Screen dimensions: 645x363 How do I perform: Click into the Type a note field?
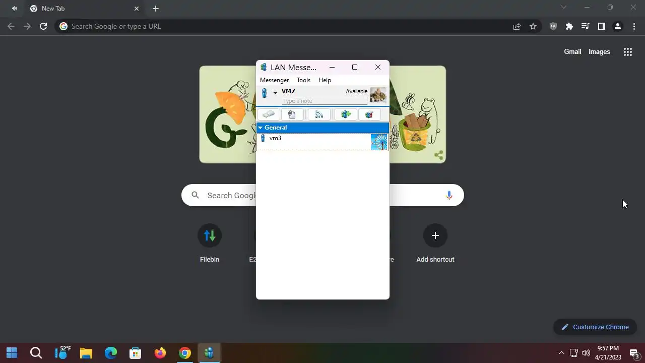325,101
